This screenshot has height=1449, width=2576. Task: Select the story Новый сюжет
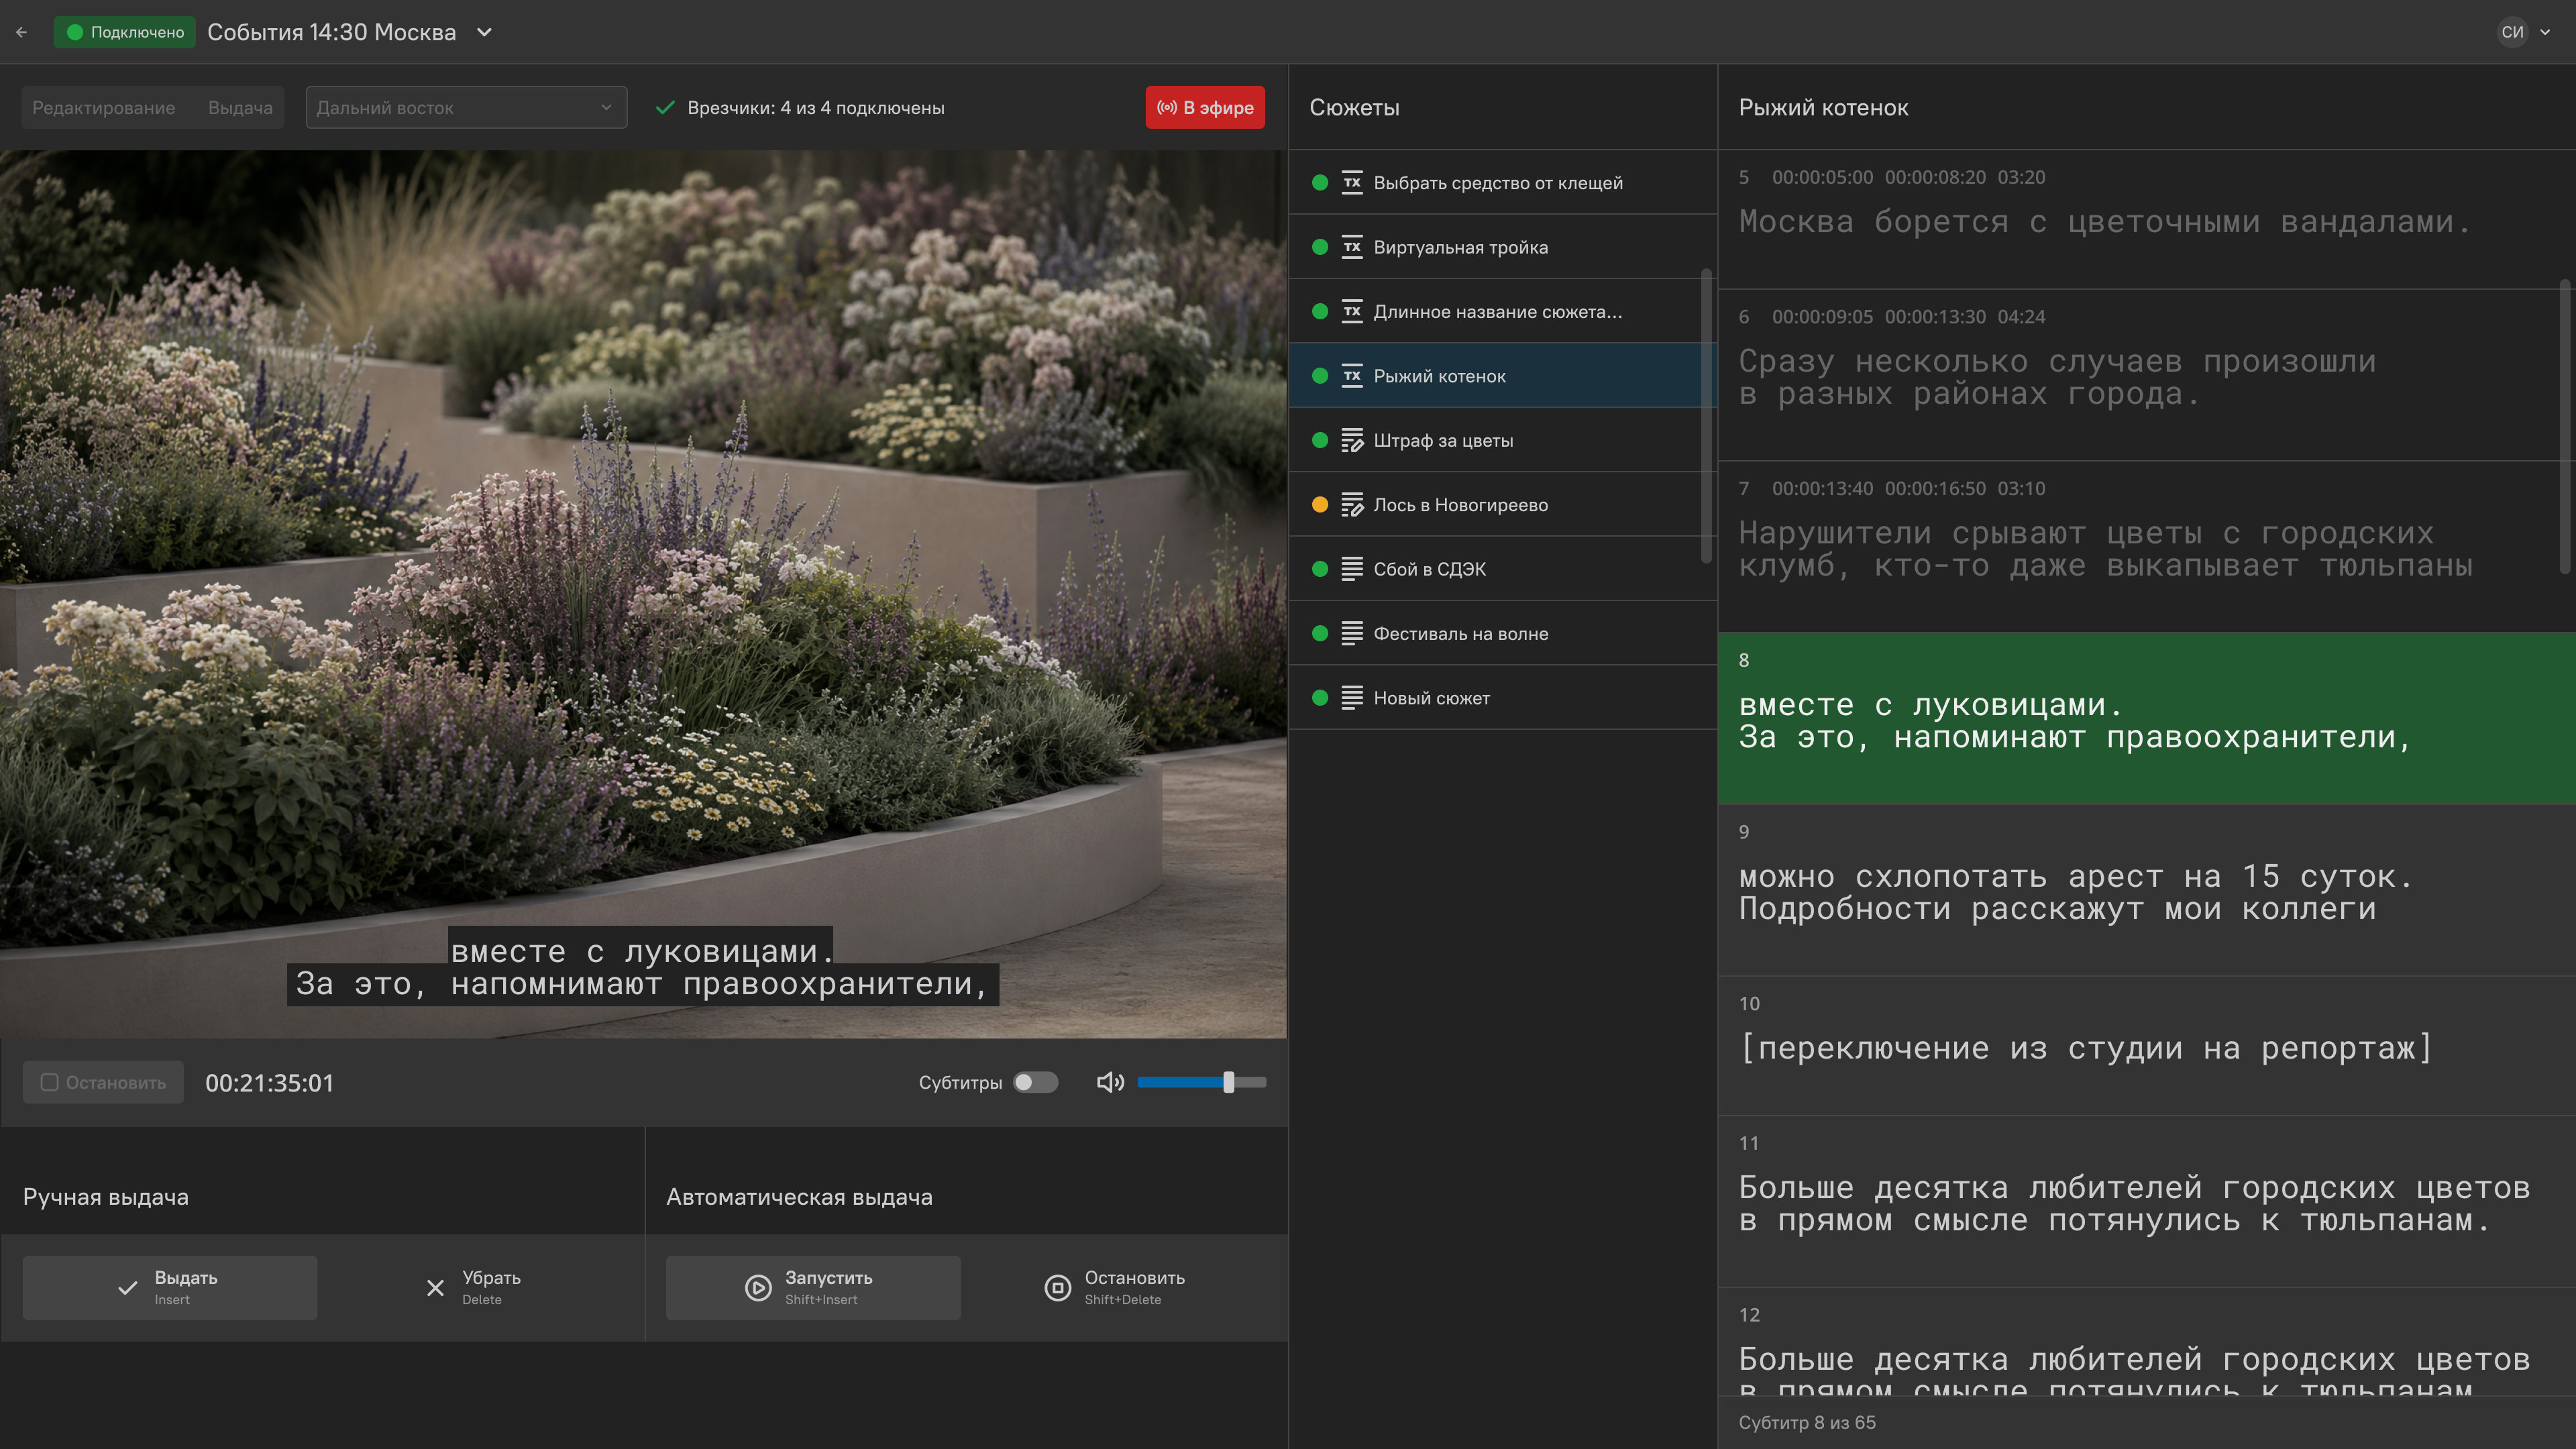pyautogui.click(x=1502, y=698)
